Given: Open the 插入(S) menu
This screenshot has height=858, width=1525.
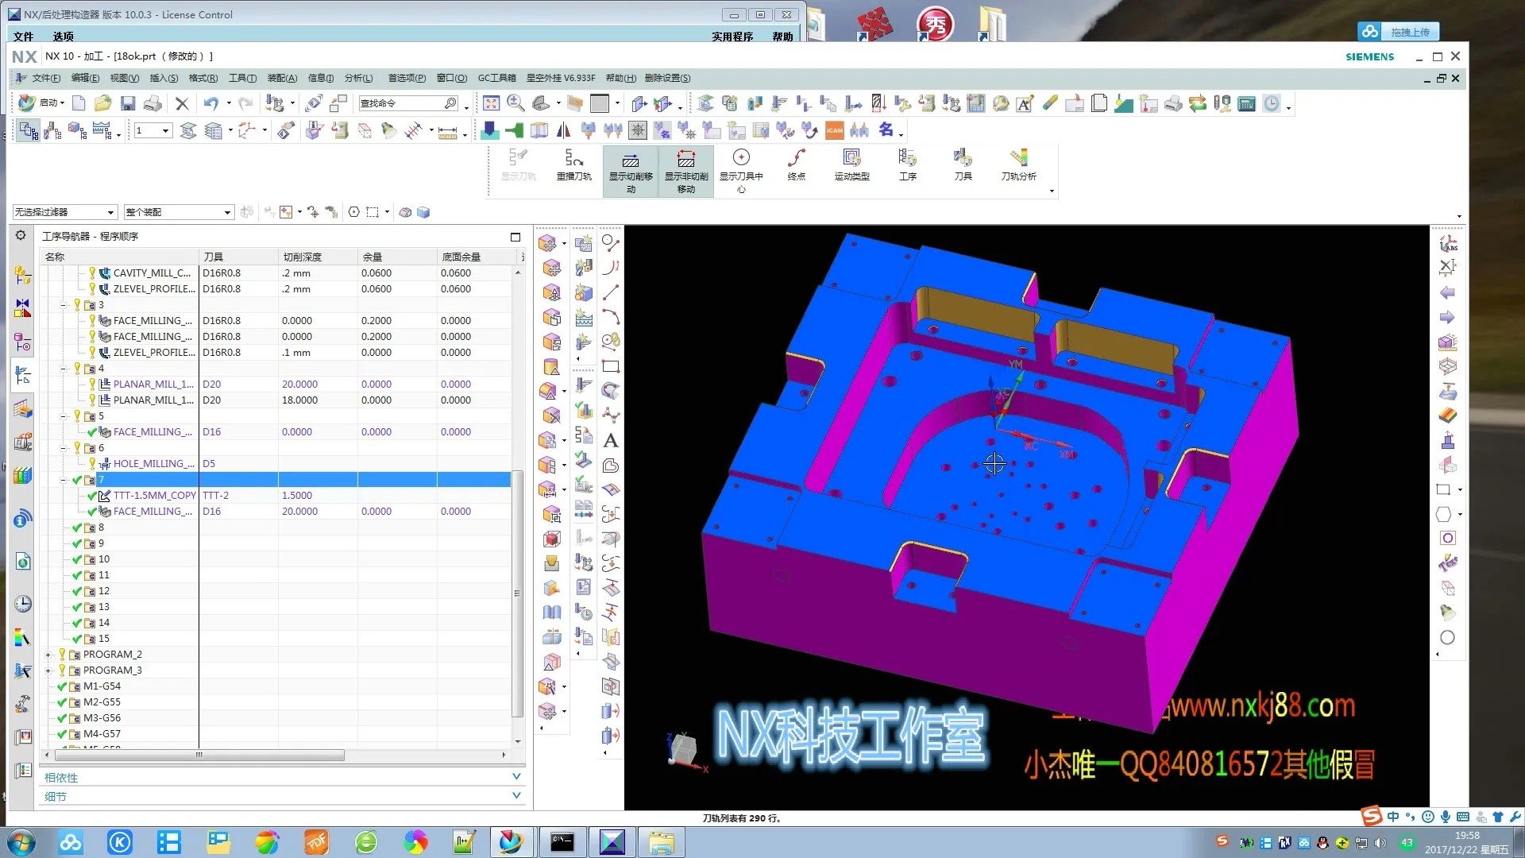Looking at the screenshot, I should tap(164, 78).
